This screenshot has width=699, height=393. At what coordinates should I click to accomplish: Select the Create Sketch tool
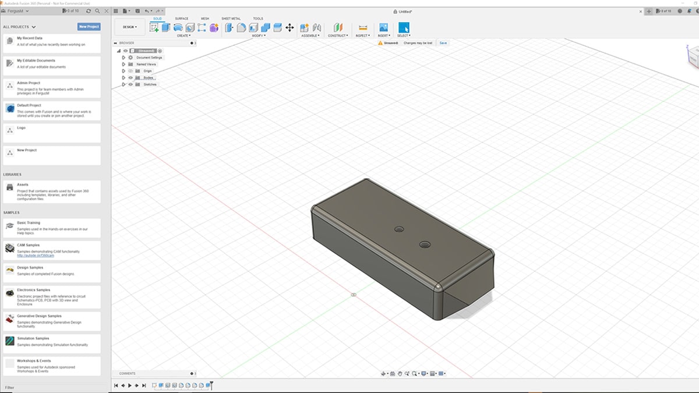coord(154,27)
